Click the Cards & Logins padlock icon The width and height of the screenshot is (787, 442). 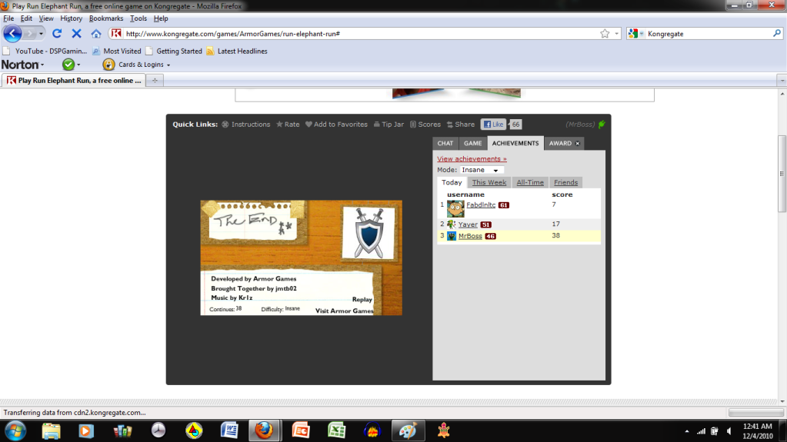108,65
